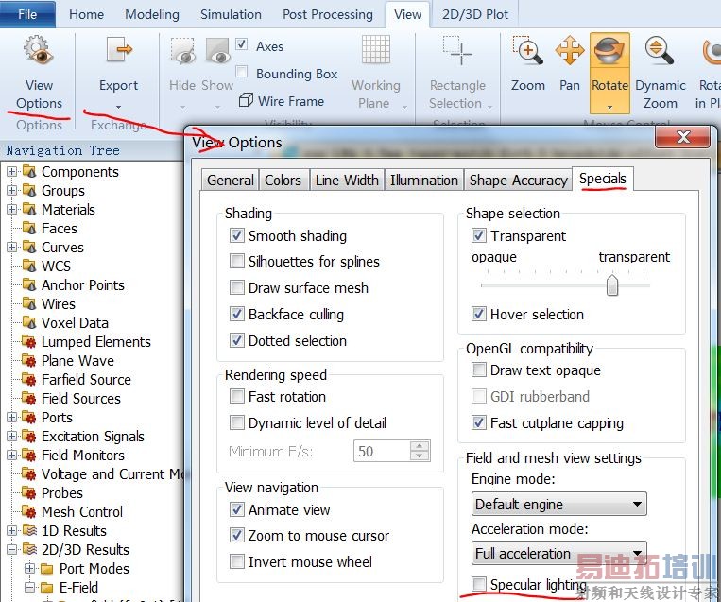Collapse the 2D/3D Results tree node
The height and width of the screenshot is (602, 721).
(12, 549)
